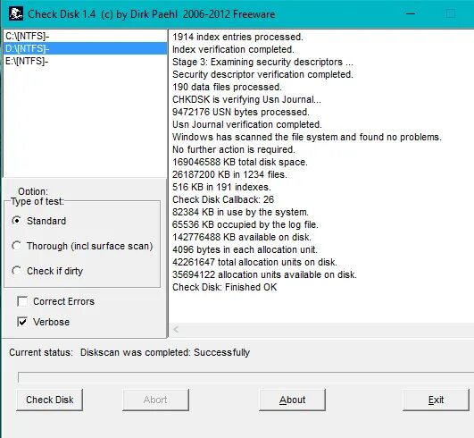Start scan with Check Disk button

50,400
